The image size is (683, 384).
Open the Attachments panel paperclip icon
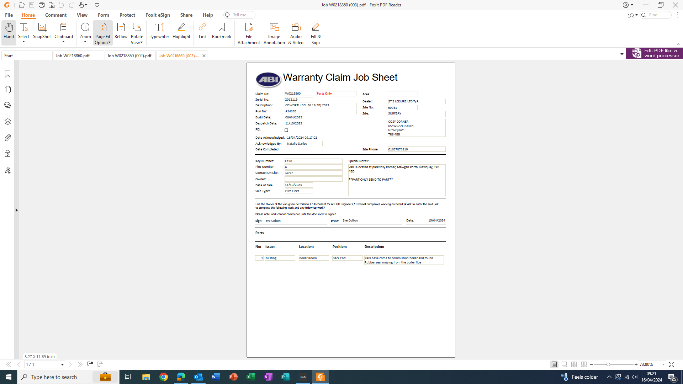coord(7,138)
